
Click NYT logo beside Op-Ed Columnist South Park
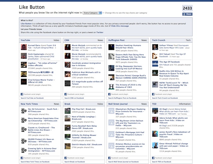tap(24, 111)
